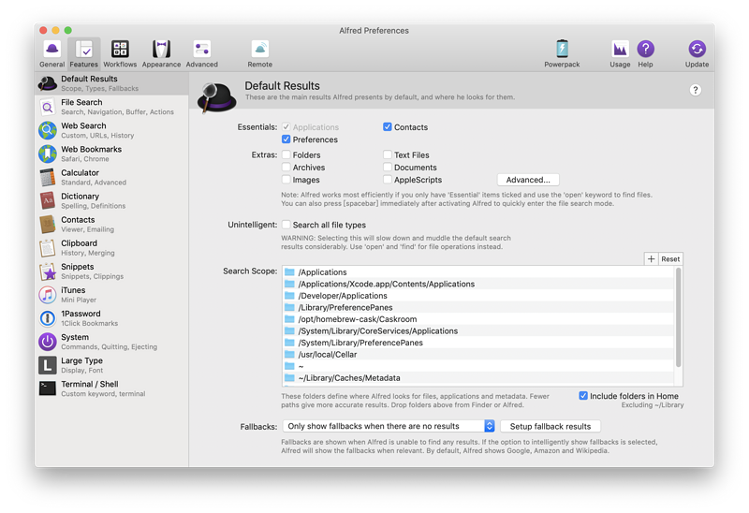Open Terminal / Shell sidebar icon
Screen dimensions: 749x513
(x=48, y=388)
